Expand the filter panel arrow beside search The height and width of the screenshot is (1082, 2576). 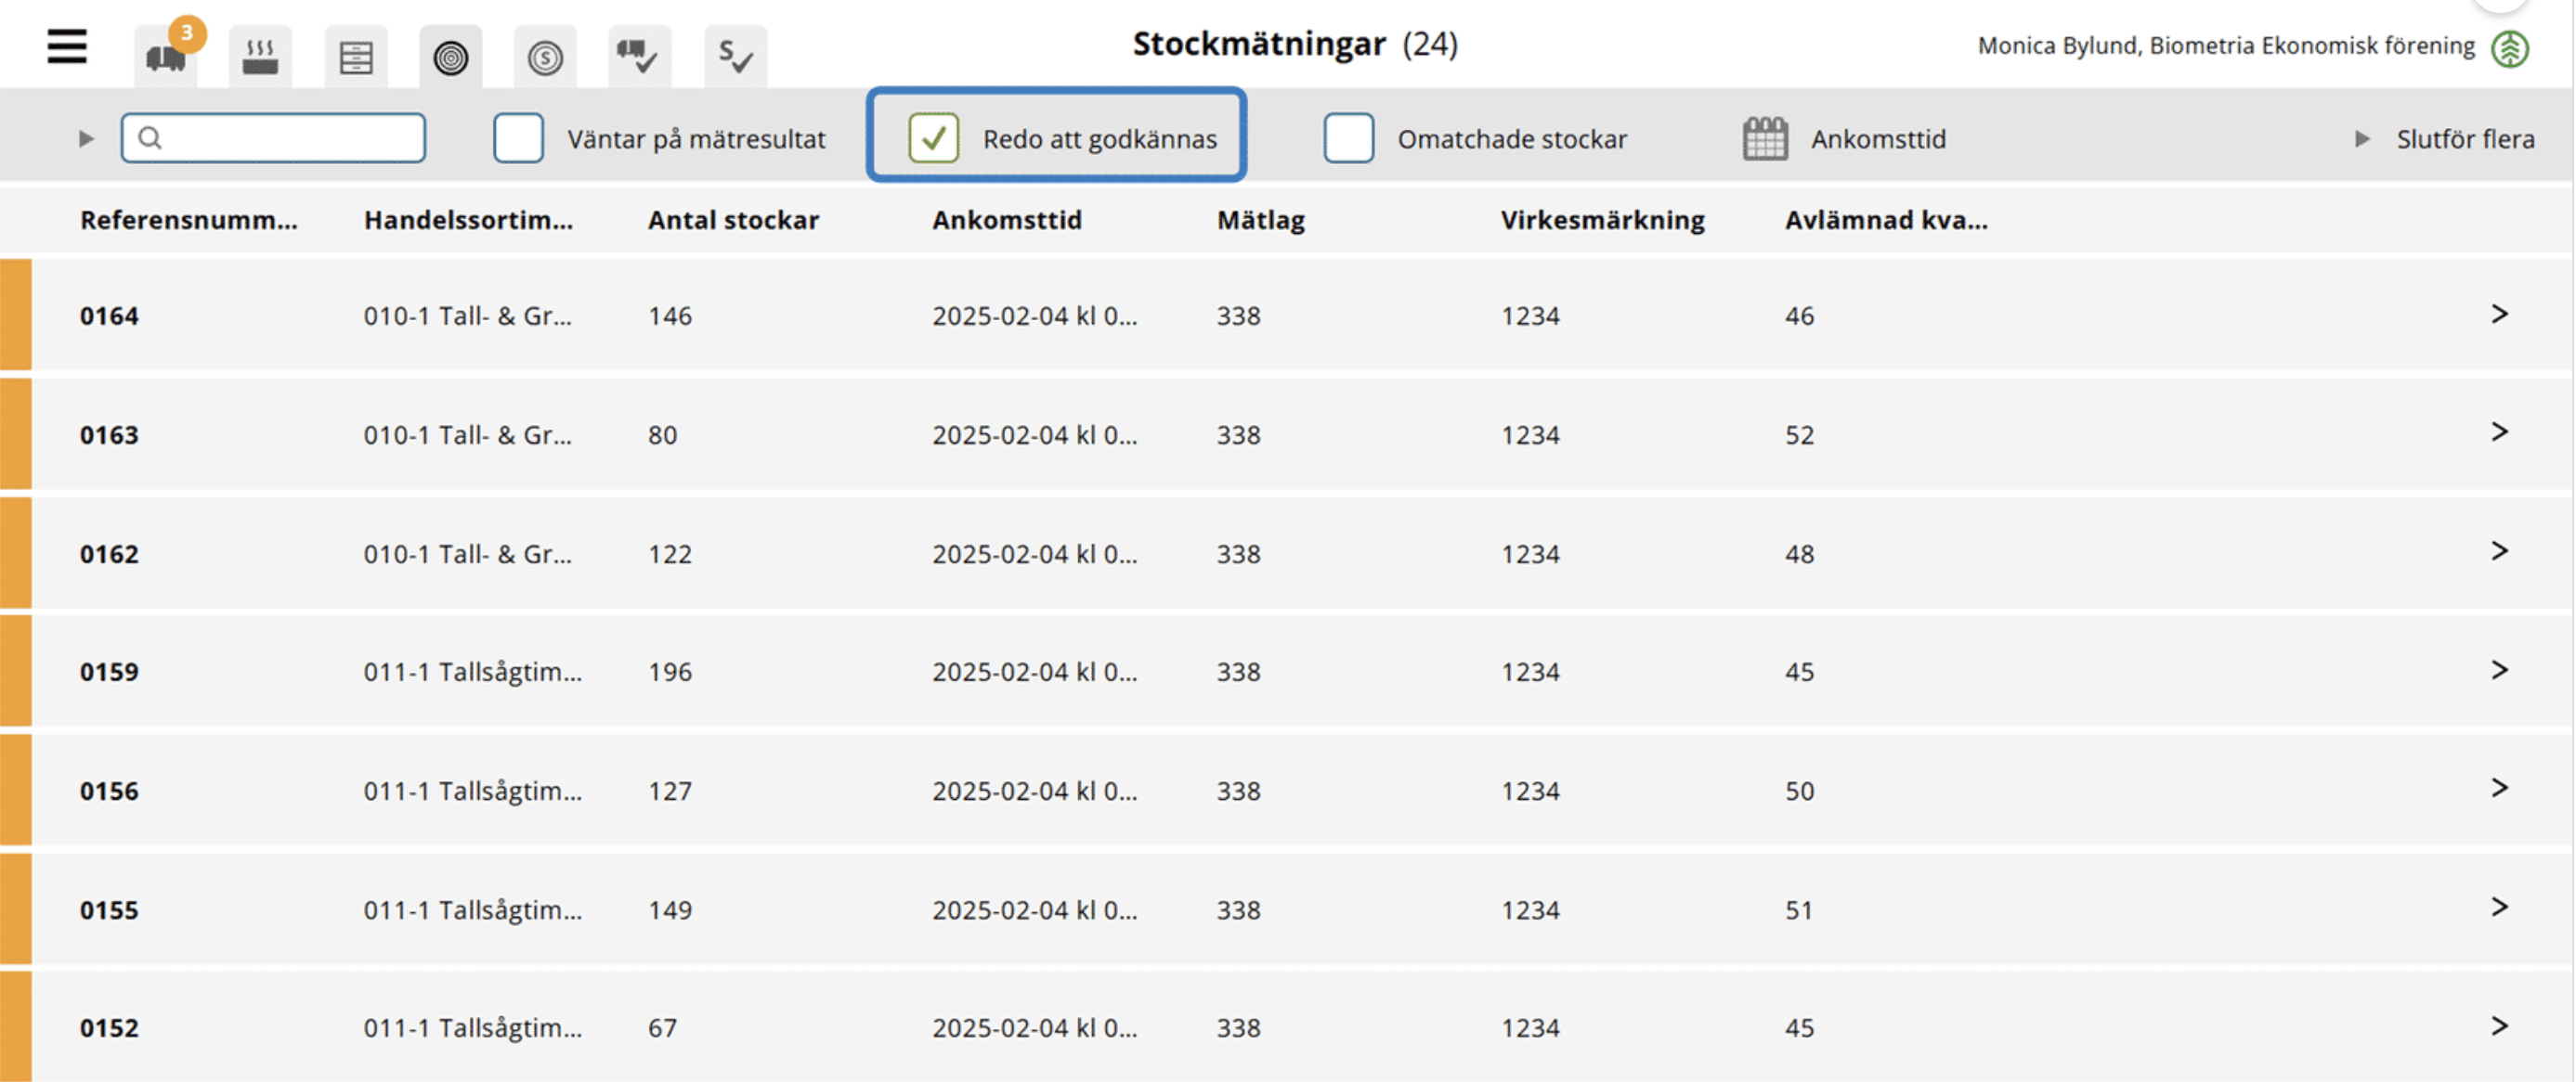point(86,138)
